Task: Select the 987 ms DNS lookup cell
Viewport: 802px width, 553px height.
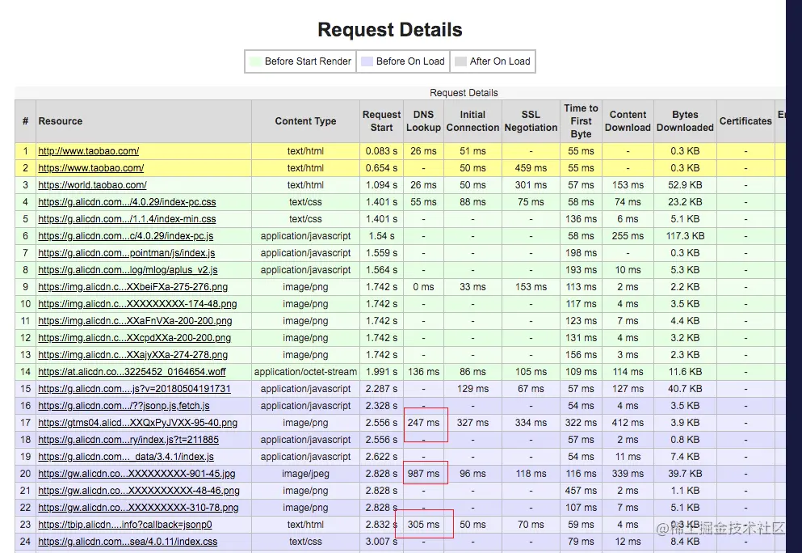Action: 423,474
